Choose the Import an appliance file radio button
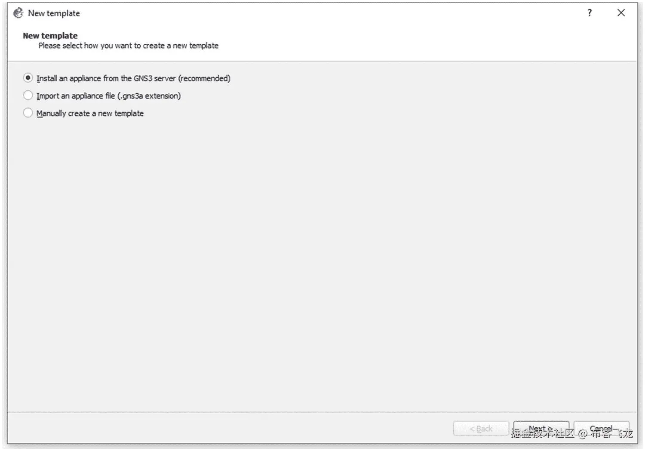The height and width of the screenshot is (451, 645). point(28,95)
